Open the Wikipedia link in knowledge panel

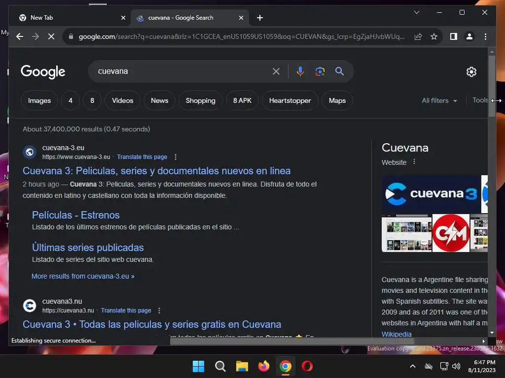[x=397, y=334]
